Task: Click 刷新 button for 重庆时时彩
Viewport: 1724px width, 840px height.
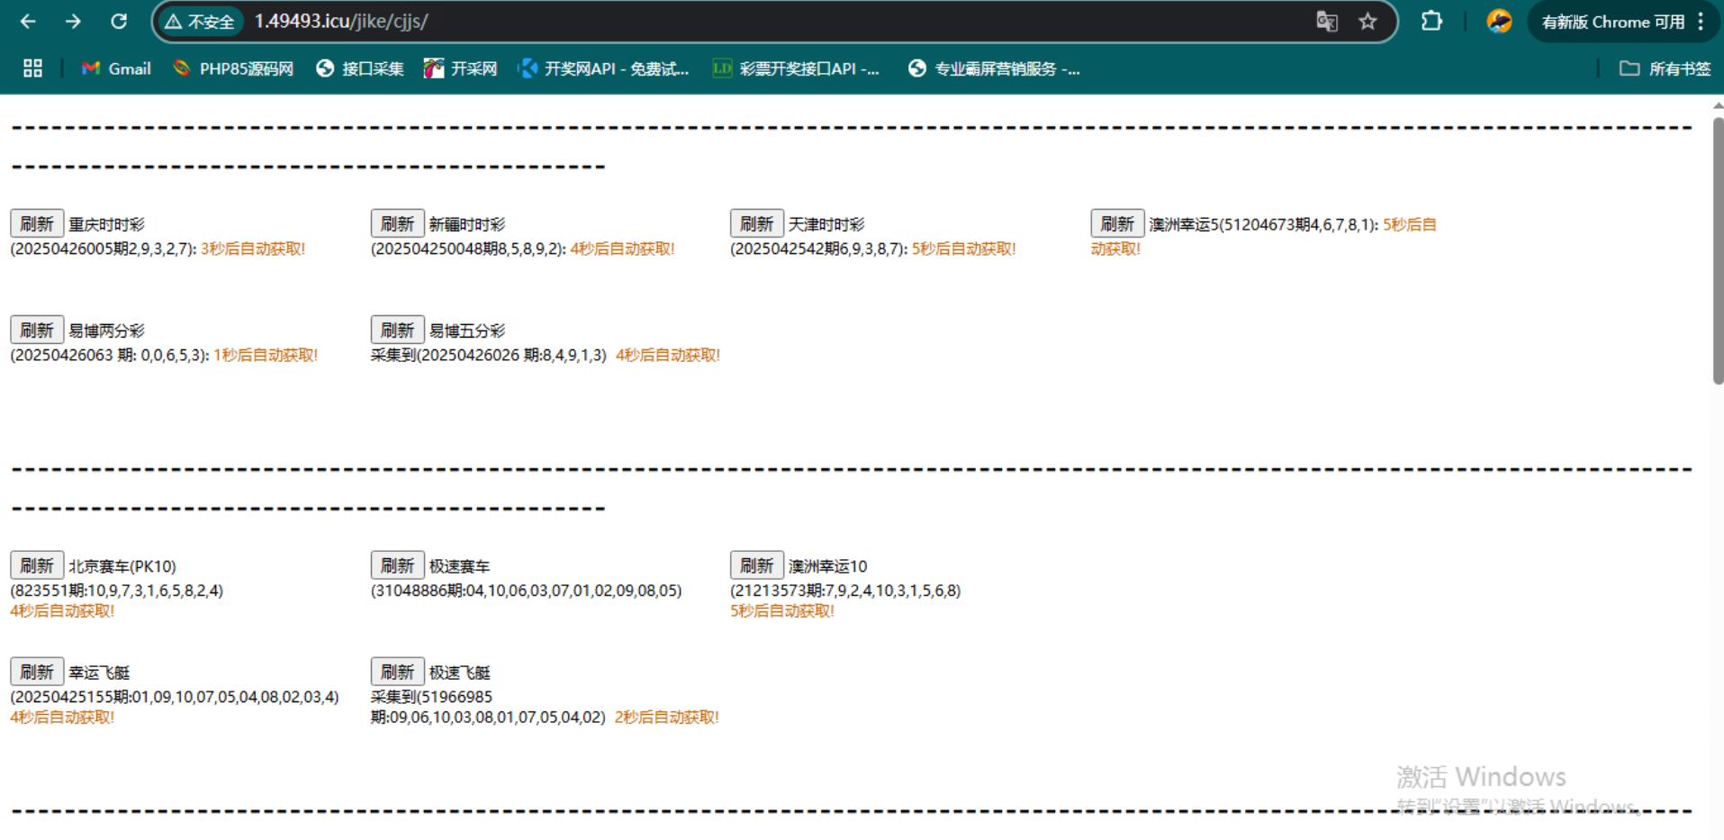Action: pyautogui.click(x=37, y=223)
